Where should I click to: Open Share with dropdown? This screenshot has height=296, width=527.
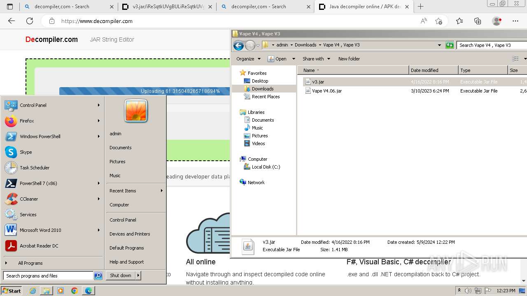pos(316,59)
